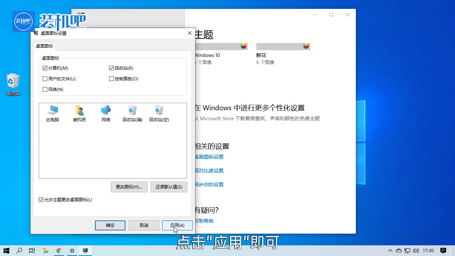Screen dimensions: 455x256
Task: Switch to the 桌面图标 tab
Action: pyautogui.click(x=44, y=46)
